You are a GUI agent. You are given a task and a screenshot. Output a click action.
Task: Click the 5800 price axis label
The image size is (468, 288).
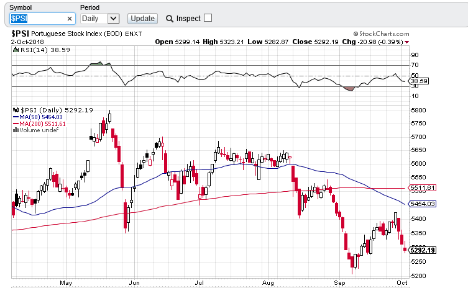point(418,110)
